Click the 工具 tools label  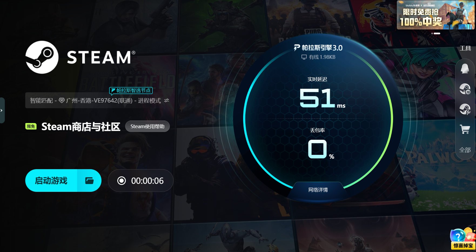point(465,48)
